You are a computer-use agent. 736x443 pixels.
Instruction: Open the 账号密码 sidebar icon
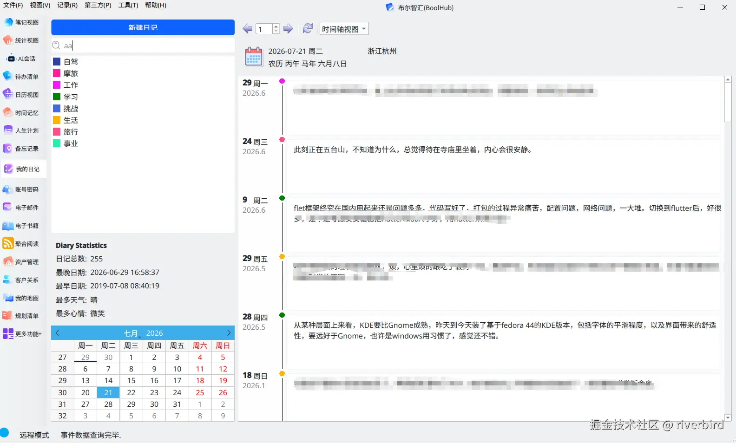point(8,189)
